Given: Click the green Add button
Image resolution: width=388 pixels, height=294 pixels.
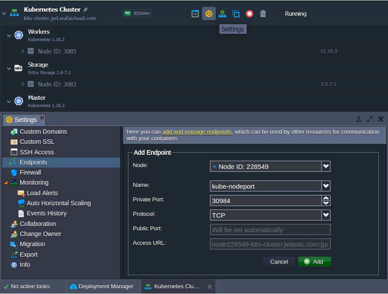Looking at the screenshot, I should point(315,262).
